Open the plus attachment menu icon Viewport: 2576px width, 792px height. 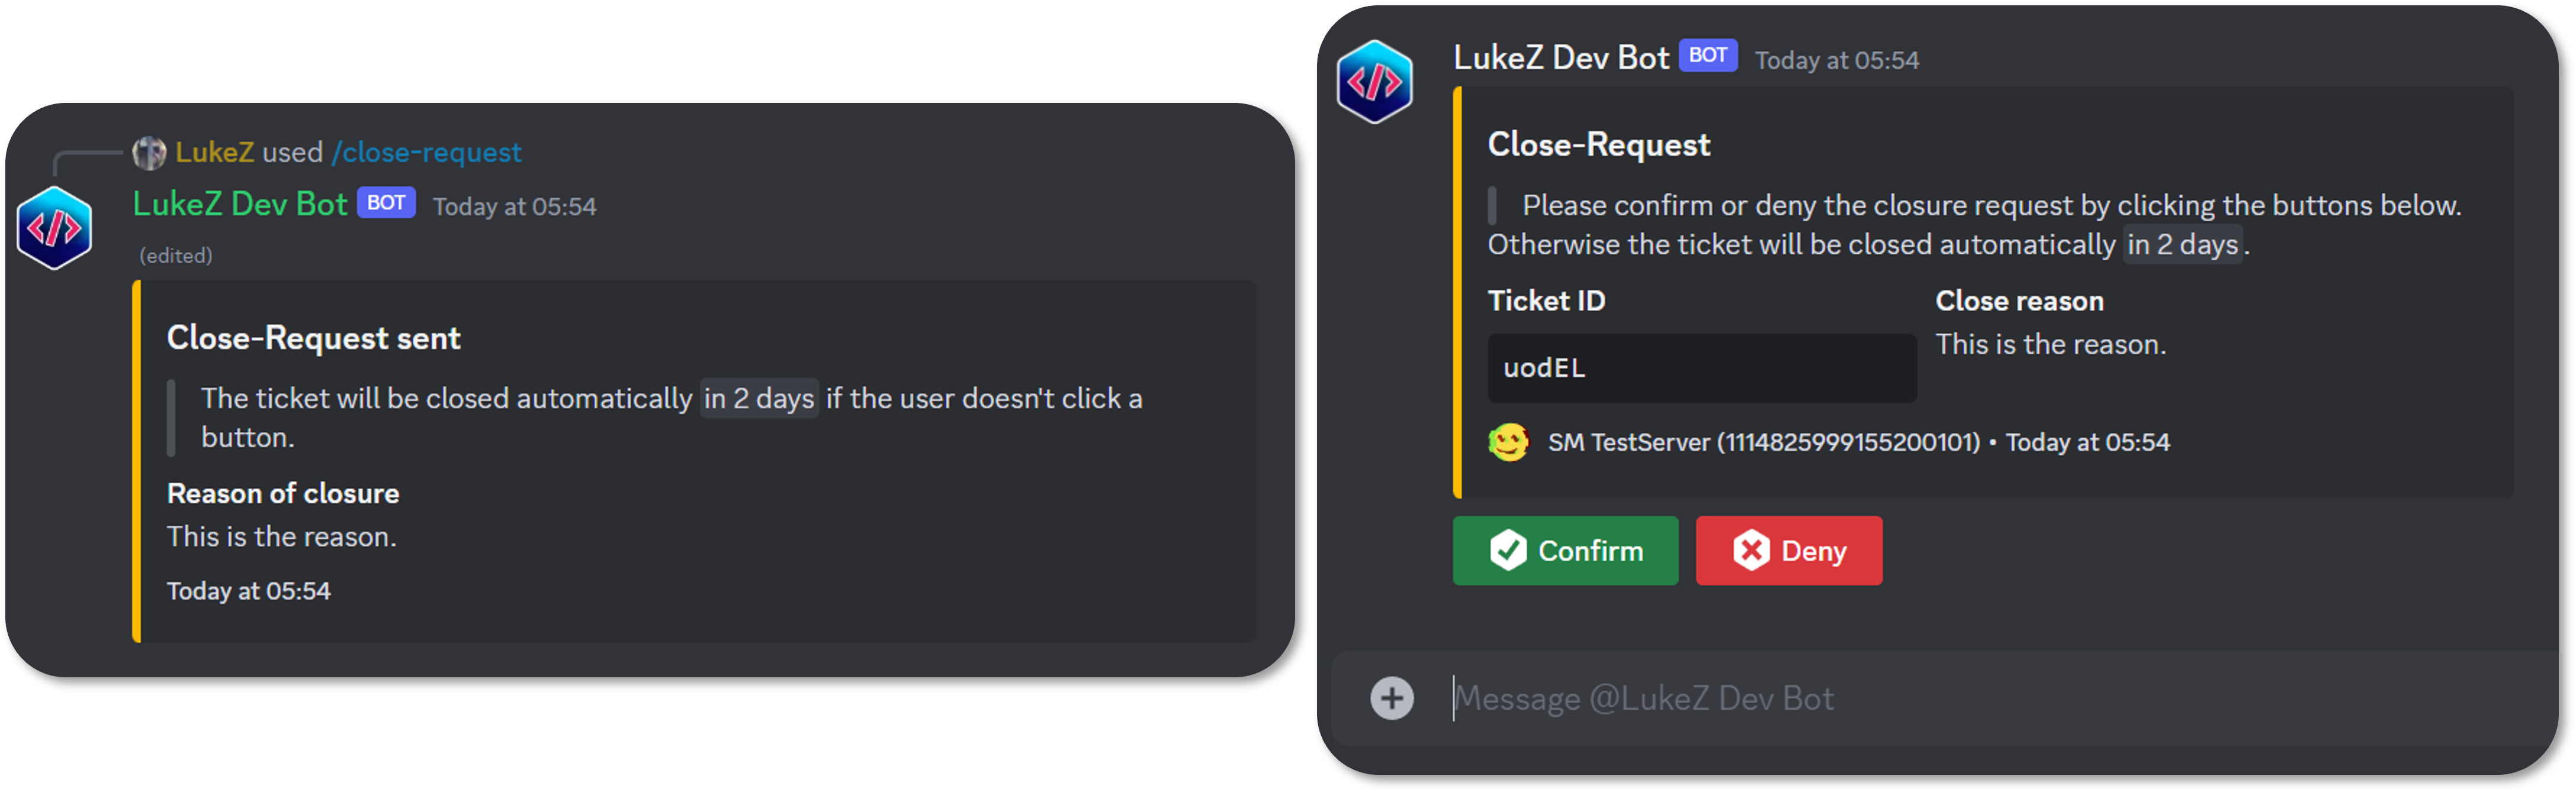coord(1392,698)
